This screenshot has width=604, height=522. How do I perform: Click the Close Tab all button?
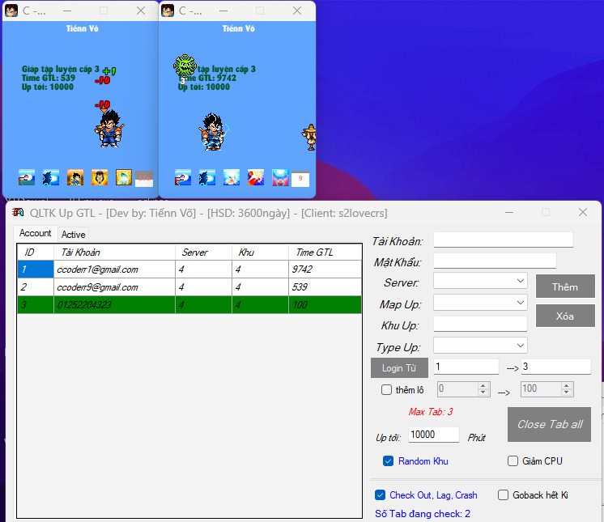coord(550,424)
